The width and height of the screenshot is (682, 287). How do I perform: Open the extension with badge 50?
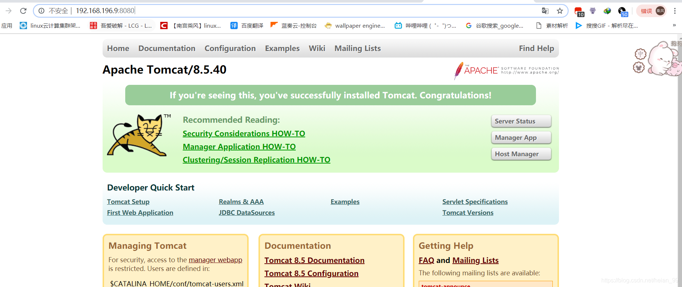[623, 12]
